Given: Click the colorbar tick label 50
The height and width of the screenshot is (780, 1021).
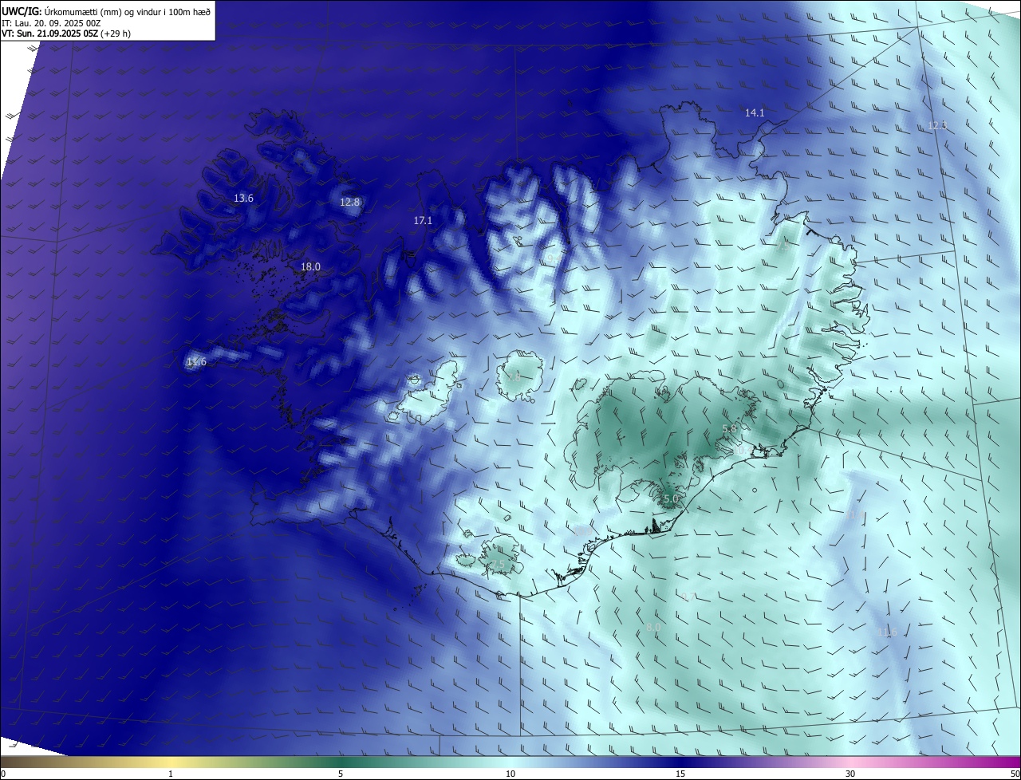Looking at the screenshot, I should (x=1015, y=774).
